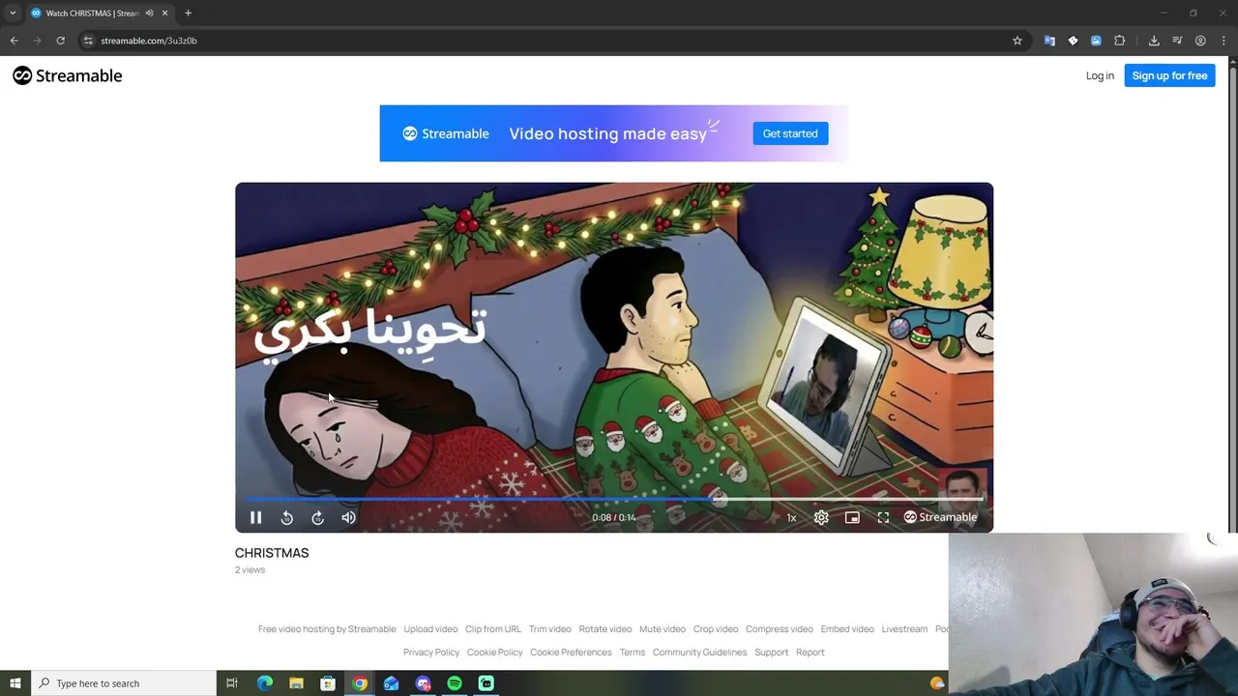Open playback speed 1x menu
Screen dimensions: 1238x696
tap(791, 518)
